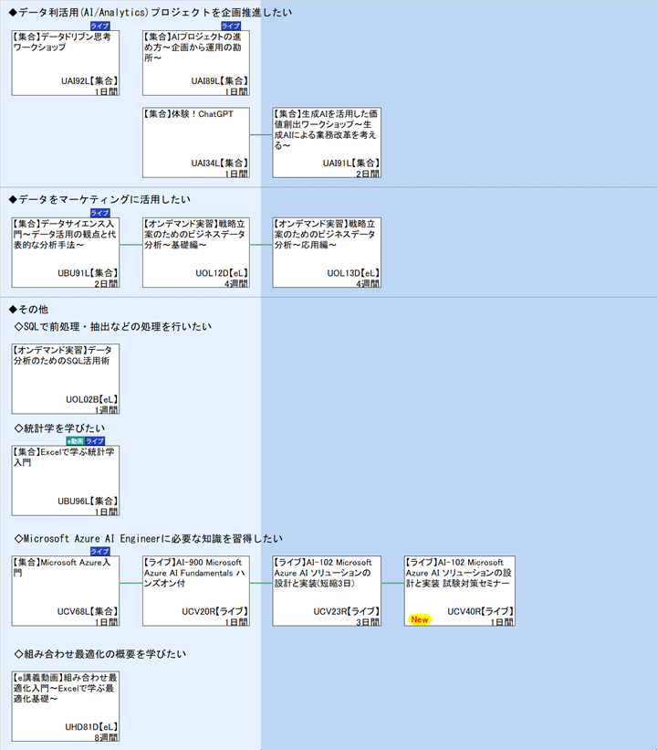
Task: Click the ライブ badge above データドリブン思考ワークショップ
Action: tap(99, 26)
